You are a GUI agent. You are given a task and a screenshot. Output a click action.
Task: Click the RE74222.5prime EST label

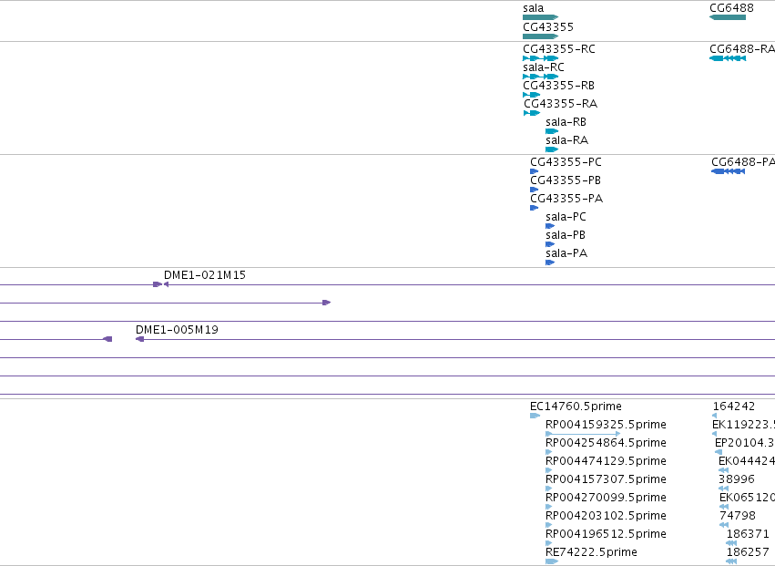tap(591, 553)
